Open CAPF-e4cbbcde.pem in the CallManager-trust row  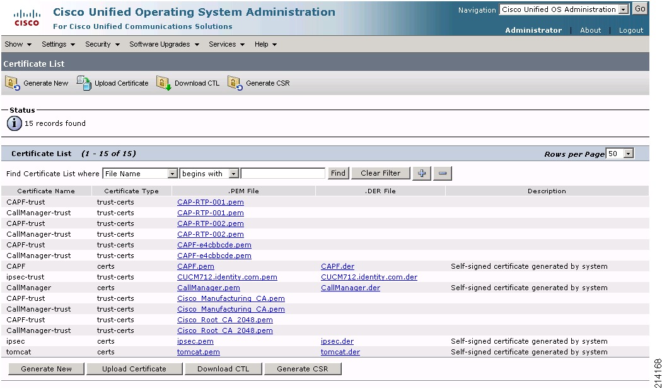coord(214,256)
